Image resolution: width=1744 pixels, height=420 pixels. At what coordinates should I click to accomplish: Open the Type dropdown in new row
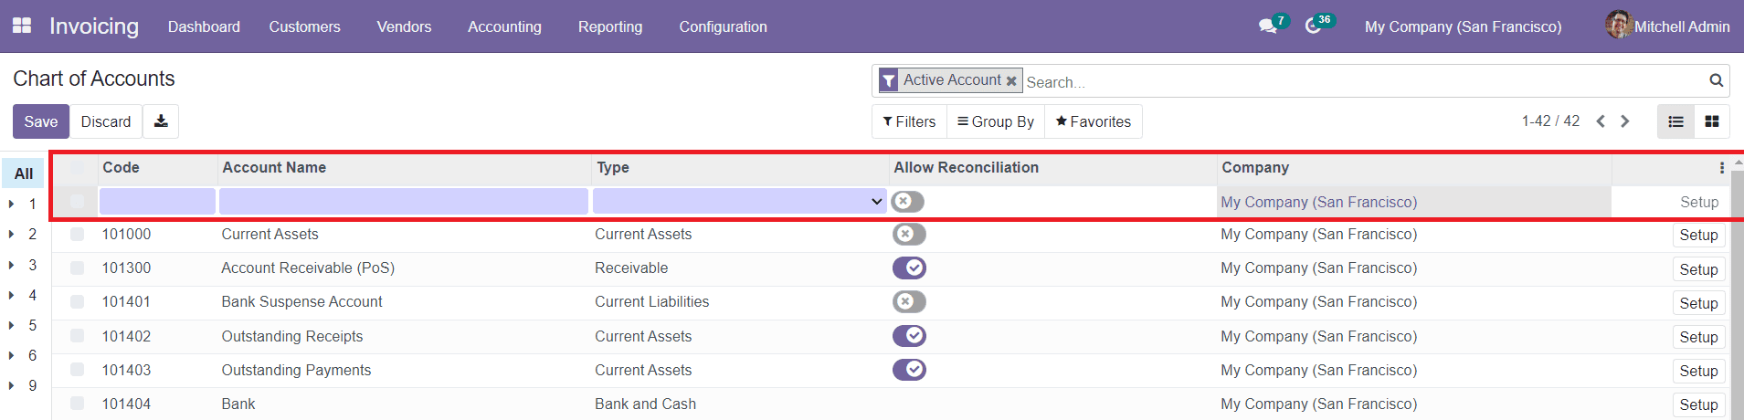[739, 202]
